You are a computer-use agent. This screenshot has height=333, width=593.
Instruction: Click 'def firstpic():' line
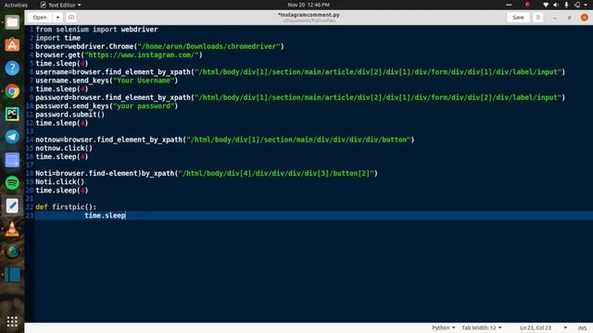66,207
